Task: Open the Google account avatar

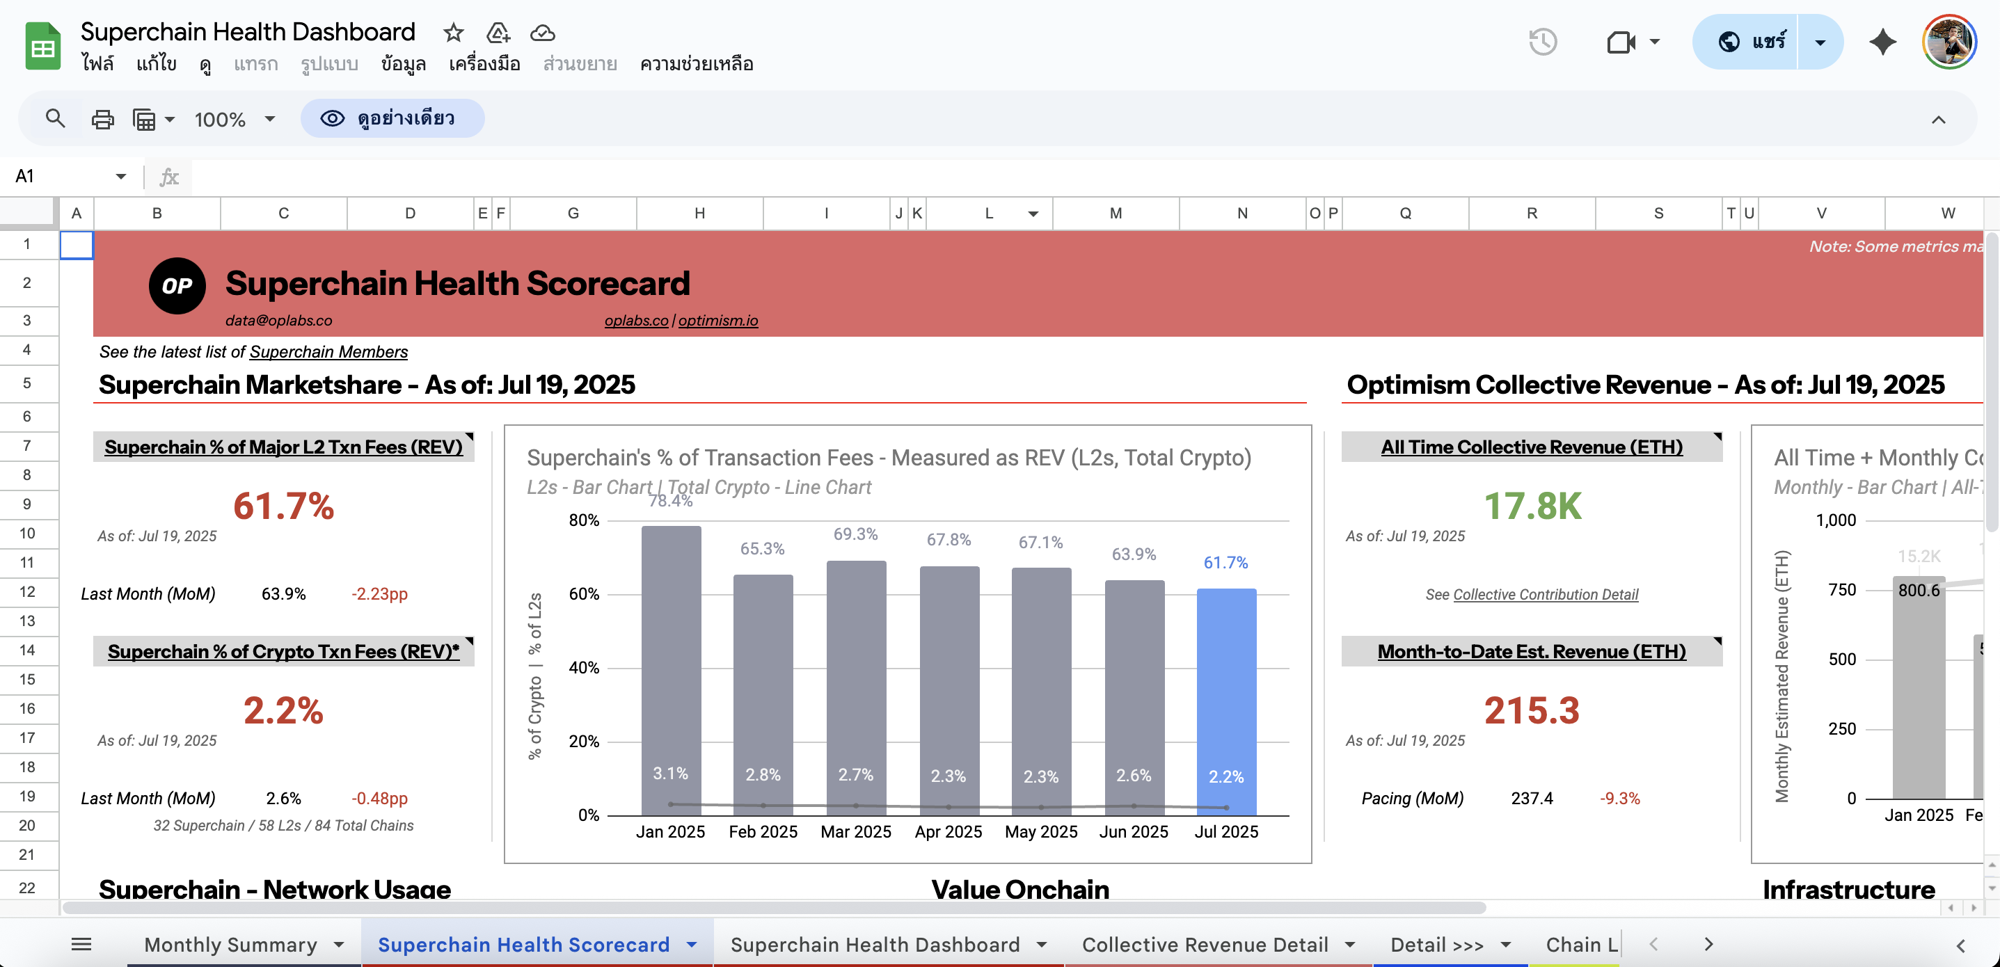Action: 1949,42
